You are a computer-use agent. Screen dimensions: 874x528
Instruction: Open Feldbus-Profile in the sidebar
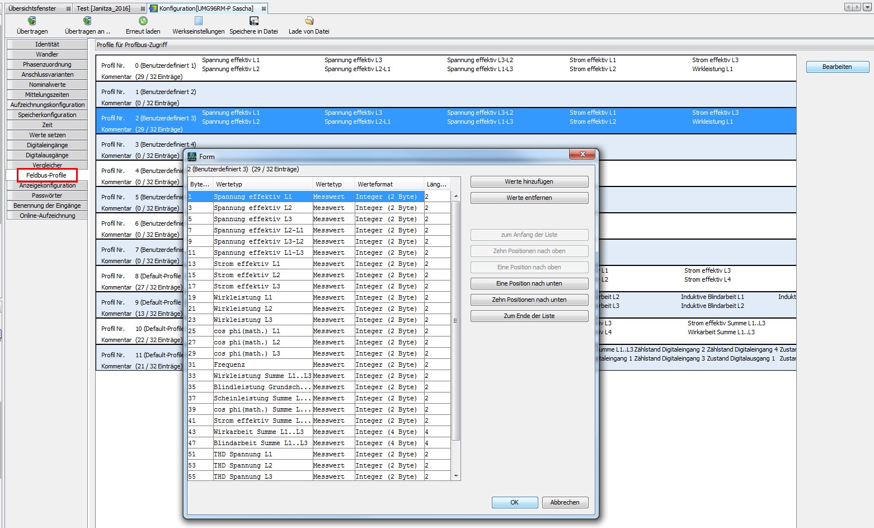[x=46, y=175]
